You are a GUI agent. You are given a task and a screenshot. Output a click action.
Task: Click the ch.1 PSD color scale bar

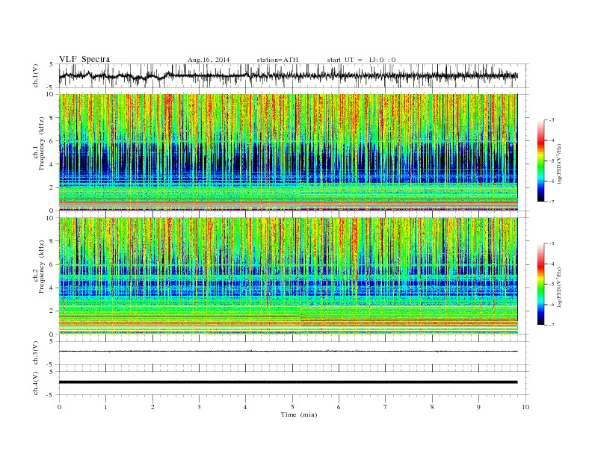click(541, 161)
